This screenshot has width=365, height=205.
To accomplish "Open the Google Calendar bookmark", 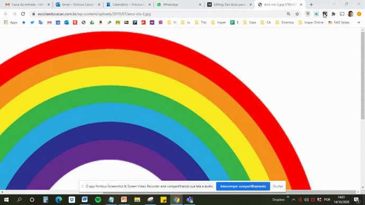I will pos(58,23).
